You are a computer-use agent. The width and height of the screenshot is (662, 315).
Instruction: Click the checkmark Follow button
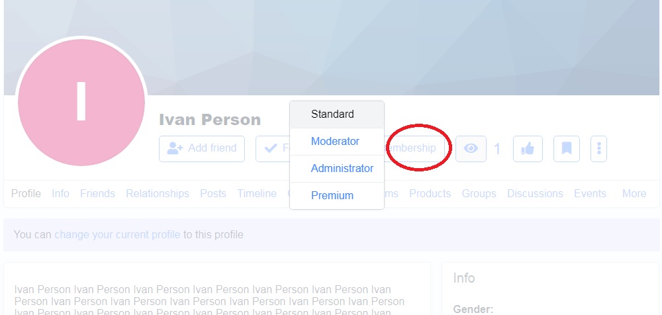[x=273, y=149]
